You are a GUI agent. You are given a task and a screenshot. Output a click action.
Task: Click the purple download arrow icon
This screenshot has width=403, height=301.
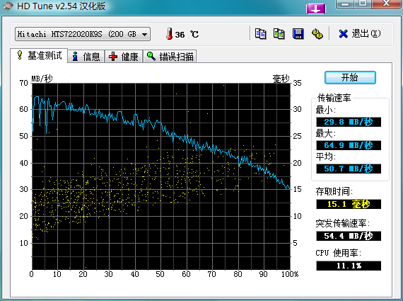pos(316,8)
